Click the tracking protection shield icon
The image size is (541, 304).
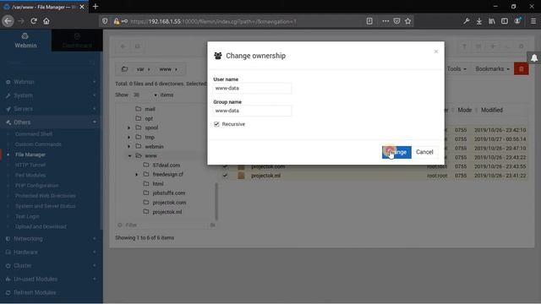tap(105, 21)
